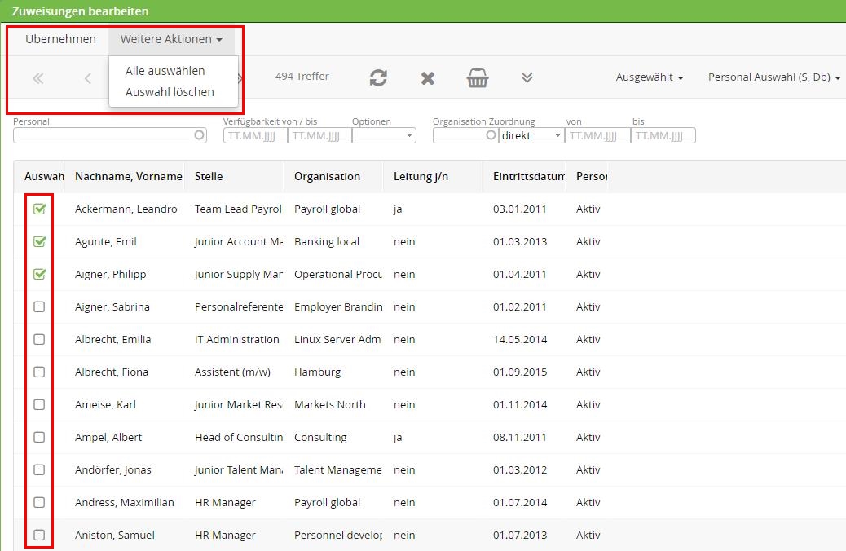Image resolution: width=846 pixels, height=551 pixels.
Task: Check the box for Albrecht, Emilia
Action: click(x=39, y=339)
